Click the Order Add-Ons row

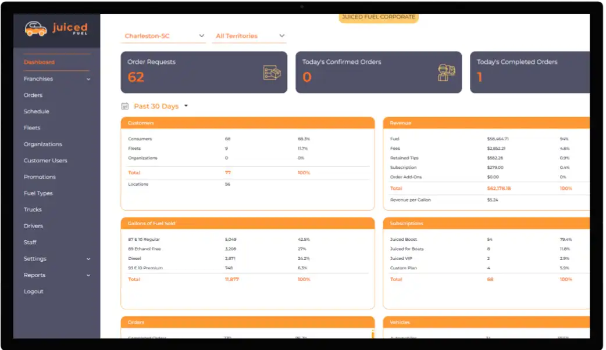pyautogui.click(x=489, y=177)
